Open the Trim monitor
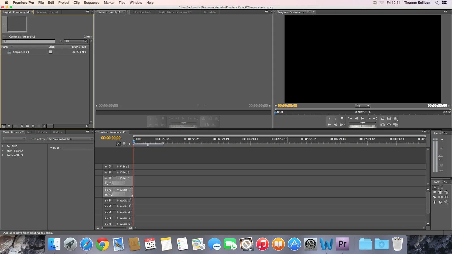 [x=395, y=125]
